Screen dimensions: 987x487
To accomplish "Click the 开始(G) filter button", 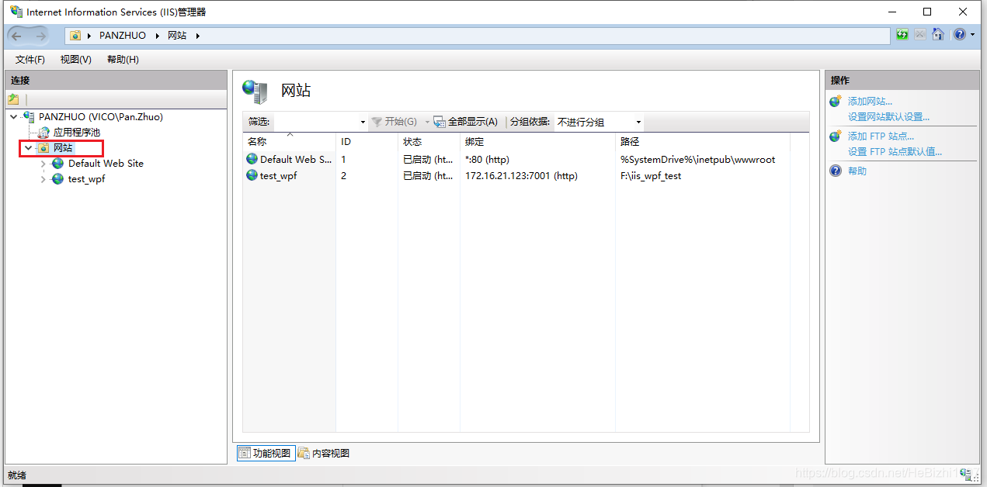I will click(394, 122).
